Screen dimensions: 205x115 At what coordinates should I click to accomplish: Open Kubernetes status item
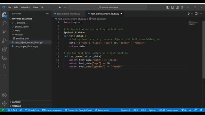[x=102, y=110]
